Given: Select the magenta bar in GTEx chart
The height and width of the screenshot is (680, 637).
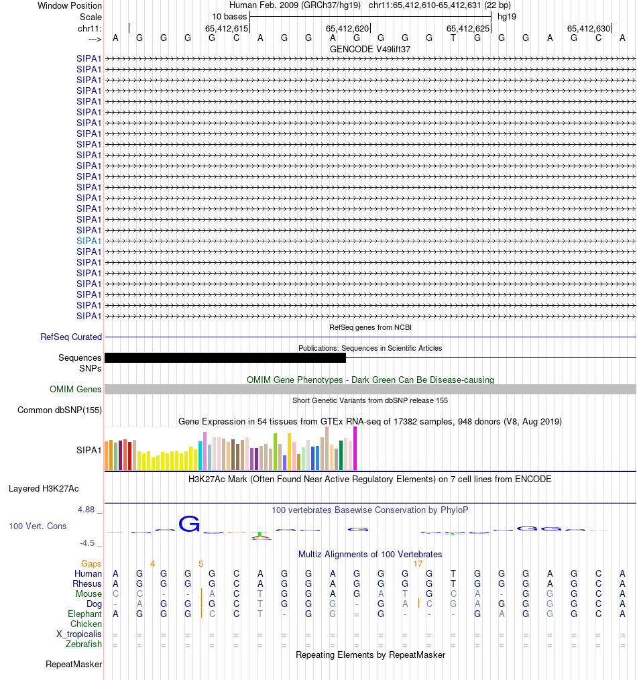Looking at the screenshot, I should 355,449.
